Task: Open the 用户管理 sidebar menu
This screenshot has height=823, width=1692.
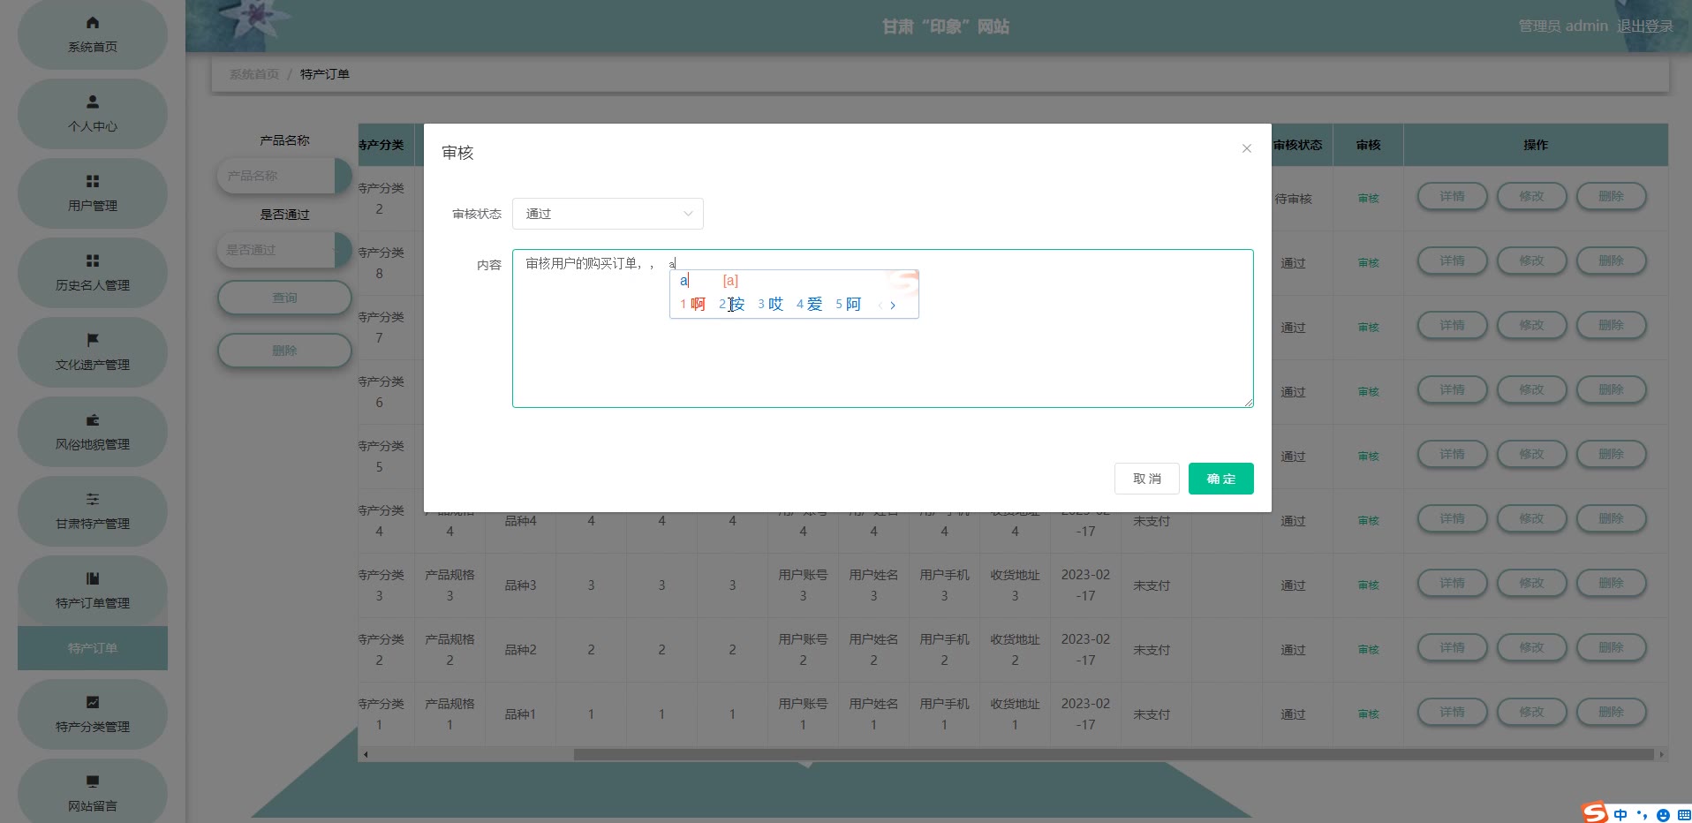Action: click(x=93, y=193)
